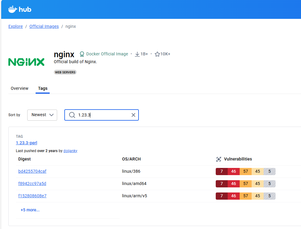Click the low count 45 for linux/arm/v5

click(258, 196)
